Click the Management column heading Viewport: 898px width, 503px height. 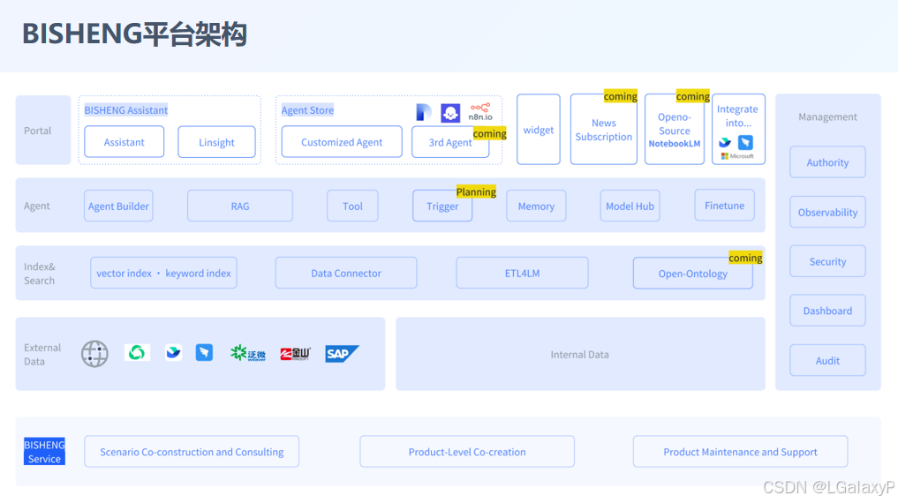tap(827, 116)
